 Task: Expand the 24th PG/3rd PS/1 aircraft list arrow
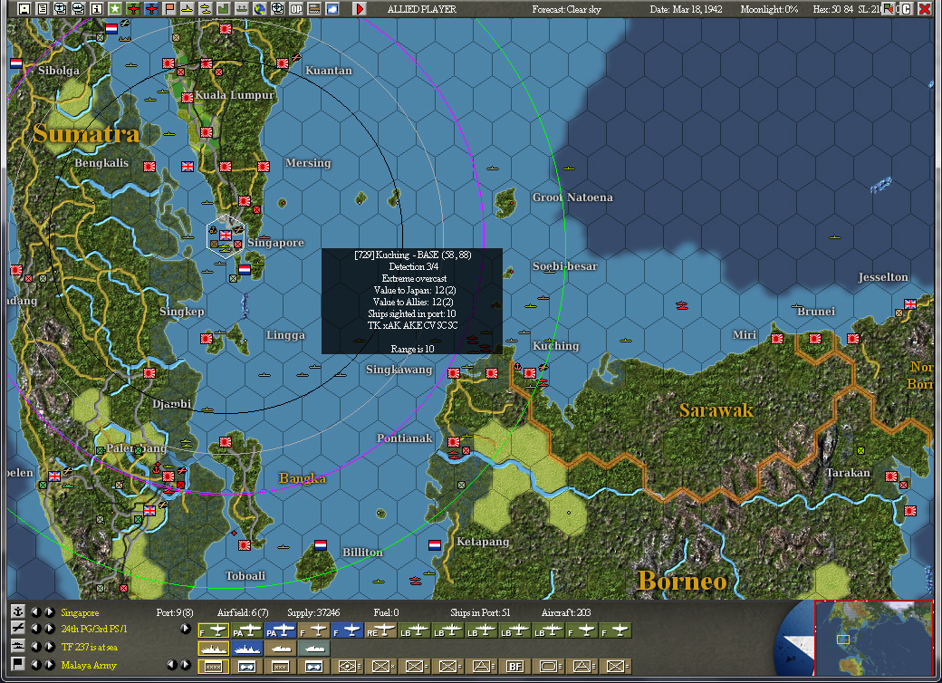[x=186, y=628]
